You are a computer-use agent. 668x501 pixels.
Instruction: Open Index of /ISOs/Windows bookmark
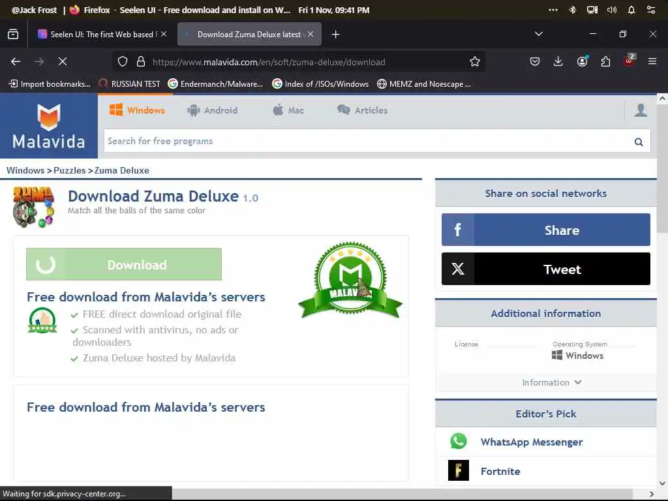pos(320,84)
